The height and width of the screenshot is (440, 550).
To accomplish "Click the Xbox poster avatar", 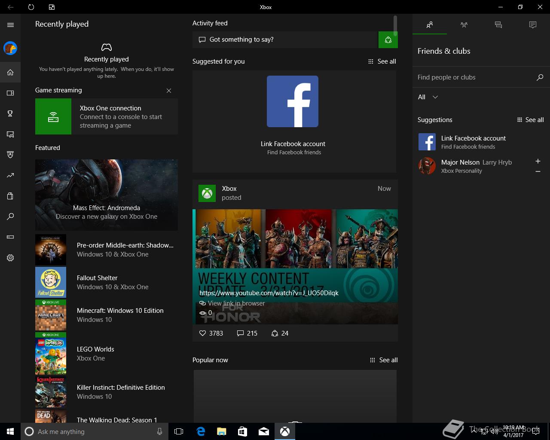I will [x=207, y=193].
